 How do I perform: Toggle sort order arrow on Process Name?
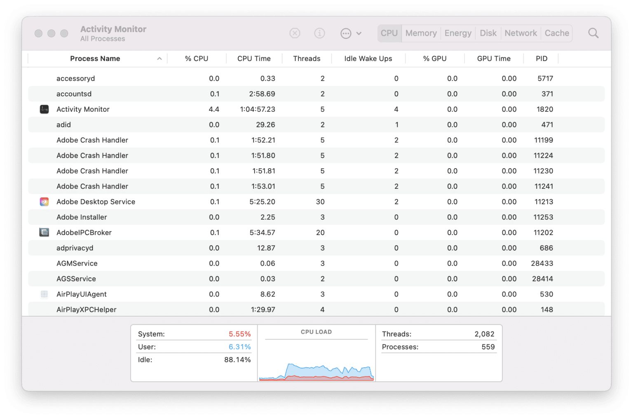coord(159,59)
